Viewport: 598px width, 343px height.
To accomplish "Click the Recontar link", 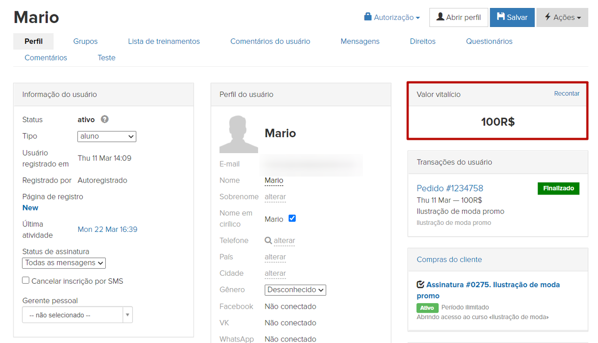I will (x=567, y=94).
